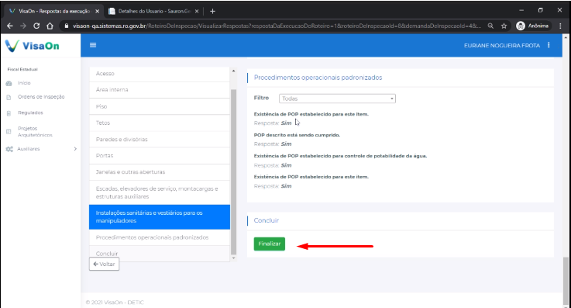This screenshot has height=308, width=571.
Task: Select the Área interna section
Action: [x=160, y=90]
